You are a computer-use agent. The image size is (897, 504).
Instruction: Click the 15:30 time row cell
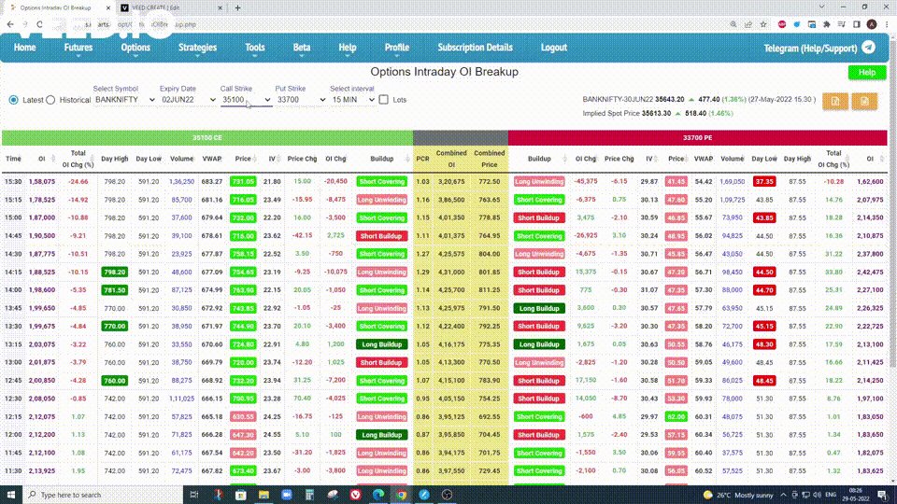(x=13, y=182)
